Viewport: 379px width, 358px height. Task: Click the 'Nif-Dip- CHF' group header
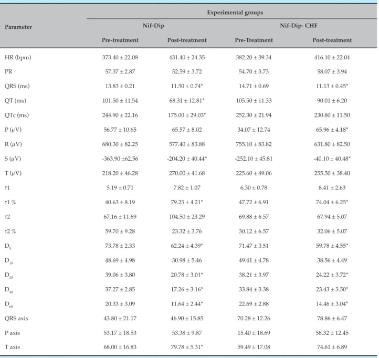tap(299, 26)
